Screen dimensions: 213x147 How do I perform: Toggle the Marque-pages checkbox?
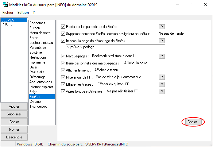tap(63, 56)
